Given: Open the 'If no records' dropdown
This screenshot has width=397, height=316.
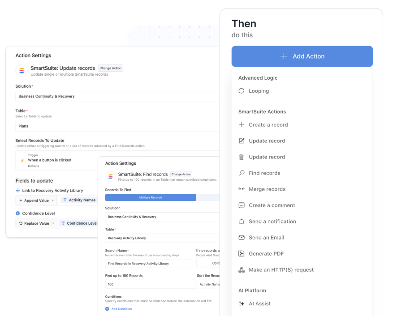Looking at the screenshot, I should pos(208,263).
